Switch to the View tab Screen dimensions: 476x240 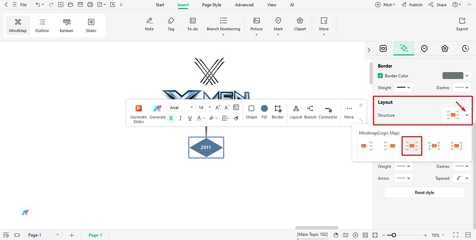[x=272, y=5]
